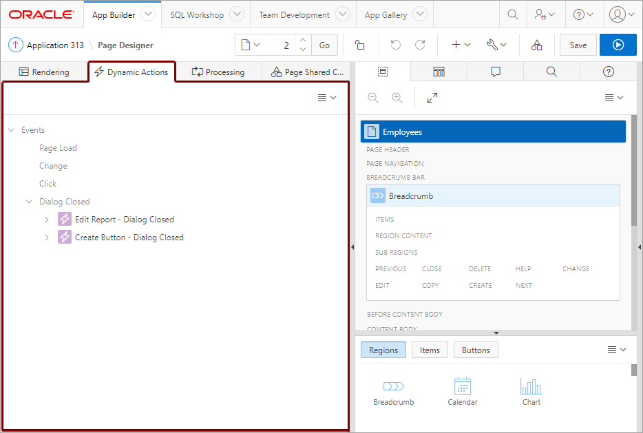
Task: Run the page with the play button
Action: tap(618, 45)
